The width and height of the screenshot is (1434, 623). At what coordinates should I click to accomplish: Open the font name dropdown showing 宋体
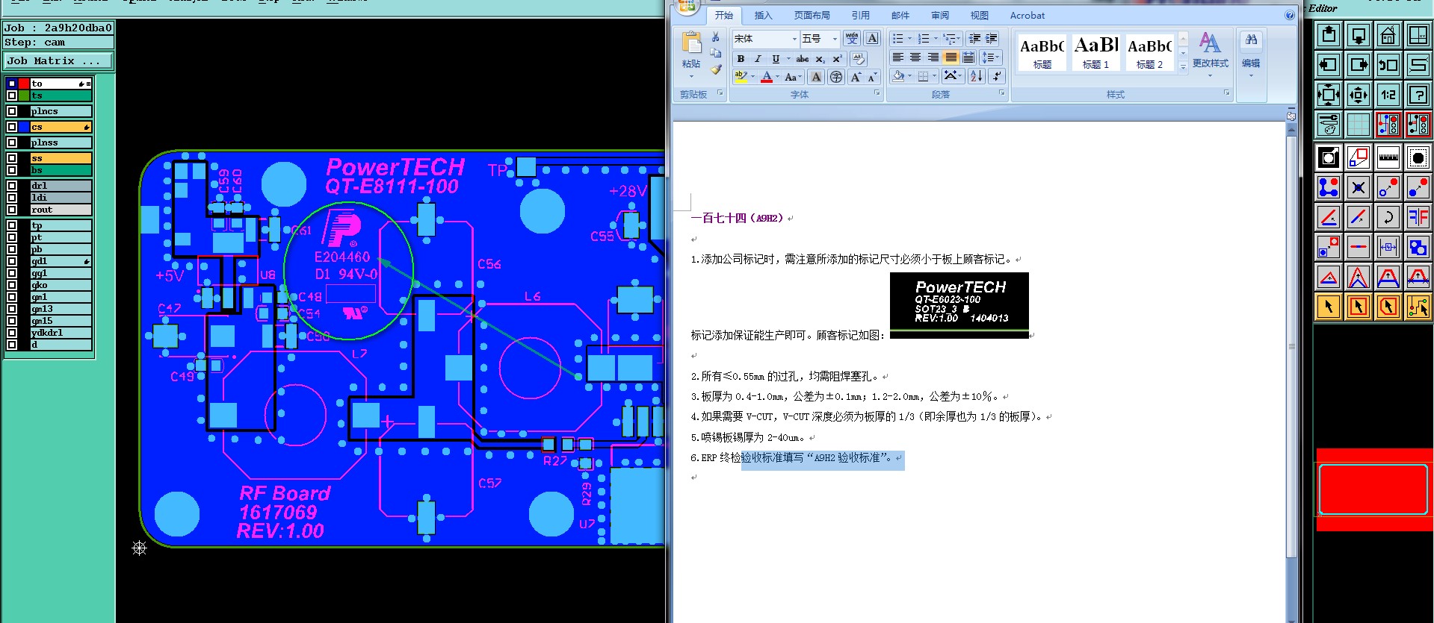pos(794,39)
